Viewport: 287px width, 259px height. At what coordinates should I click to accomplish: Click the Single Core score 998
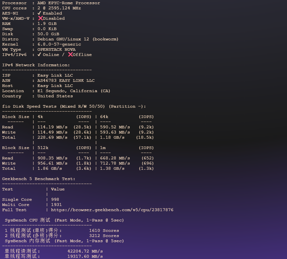click(55, 200)
